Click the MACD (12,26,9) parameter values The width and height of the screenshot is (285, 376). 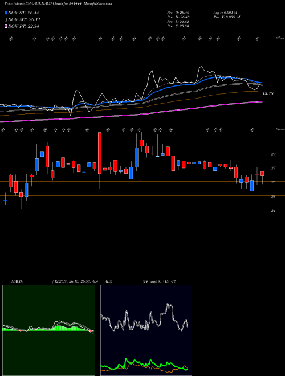pos(75,281)
